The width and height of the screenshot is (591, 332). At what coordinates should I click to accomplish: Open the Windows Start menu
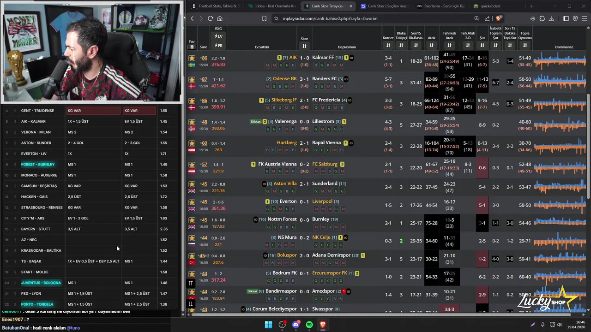pos(268,325)
